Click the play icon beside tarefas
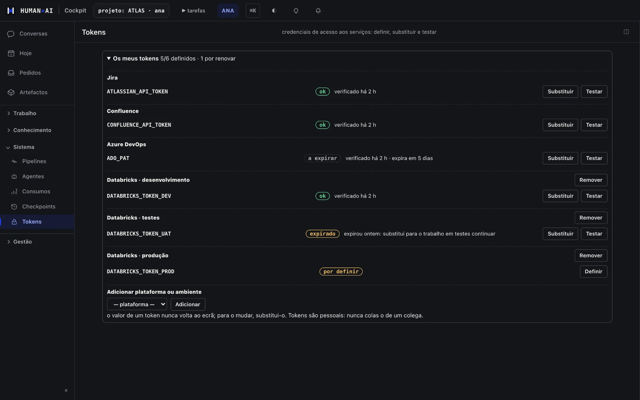The height and width of the screenshot is (400, 640). click(x=184, y=11)
